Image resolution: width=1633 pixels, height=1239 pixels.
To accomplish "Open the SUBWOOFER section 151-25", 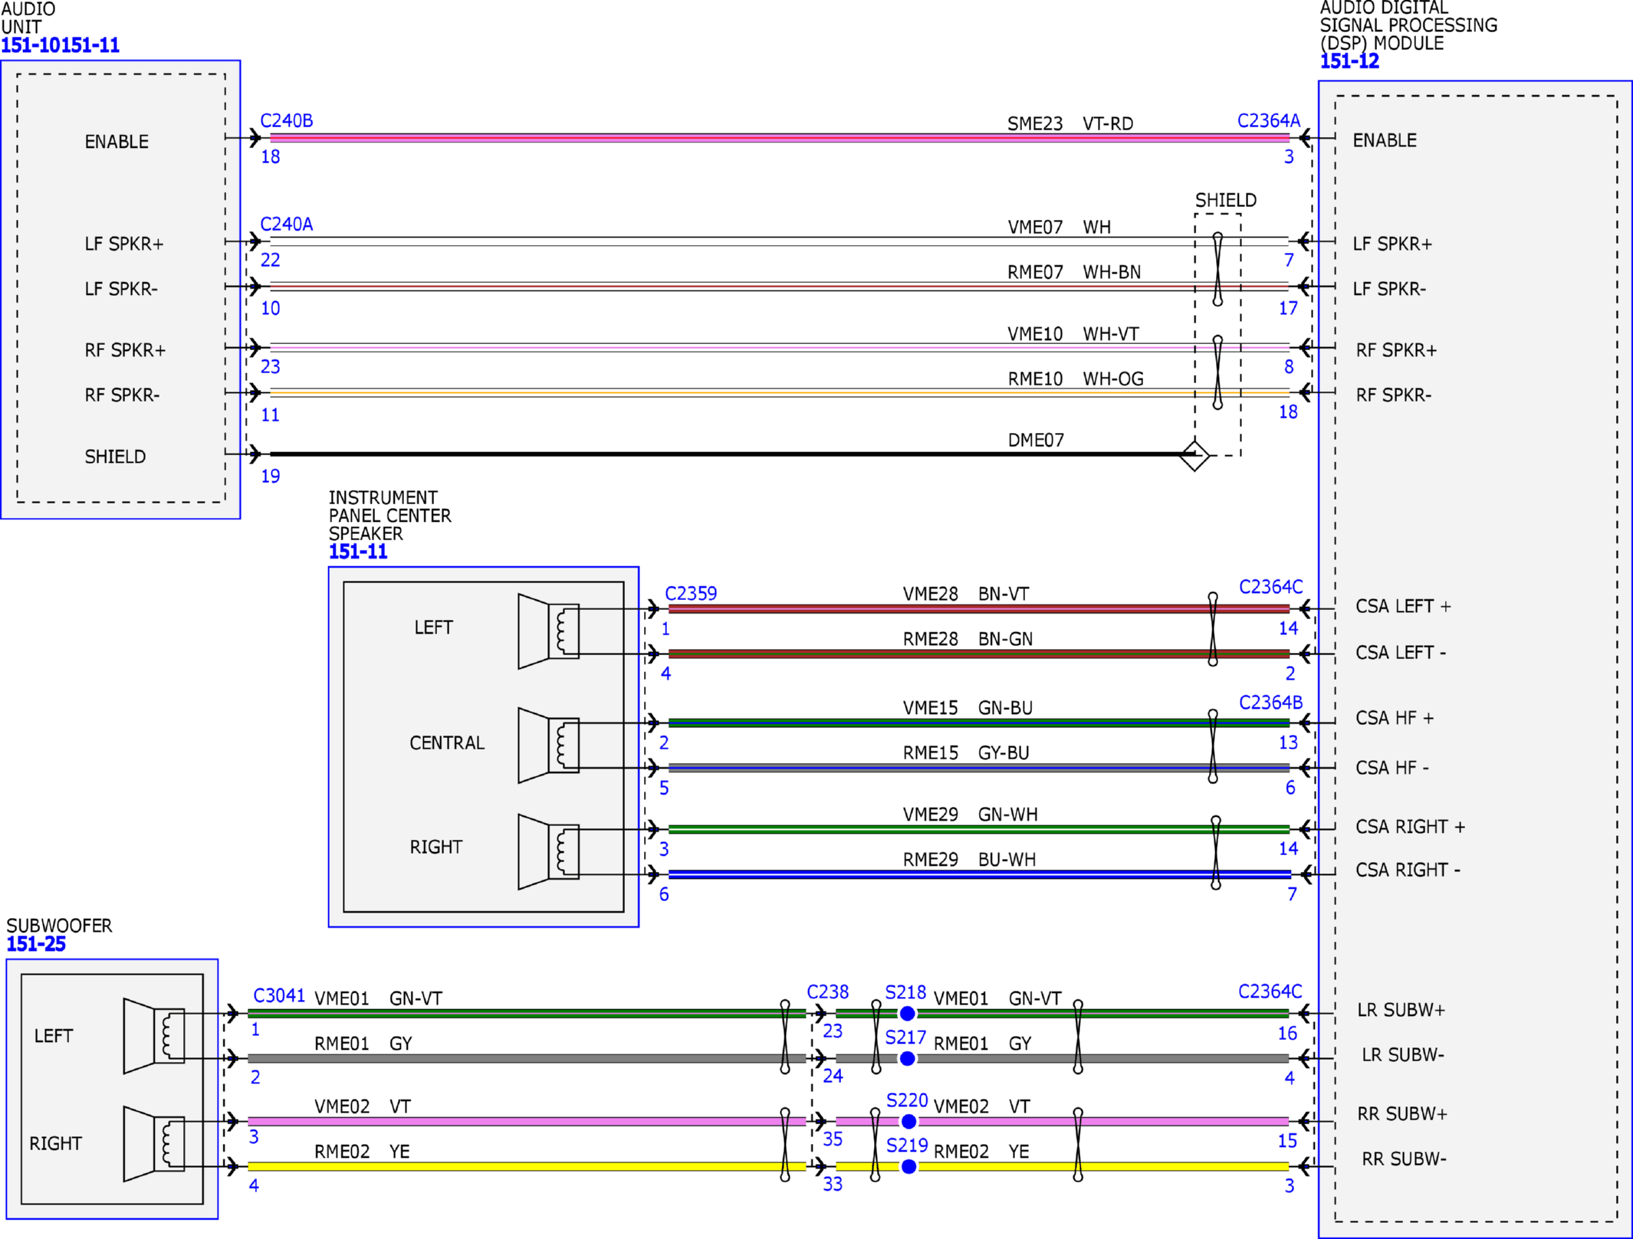I will 34,942.
